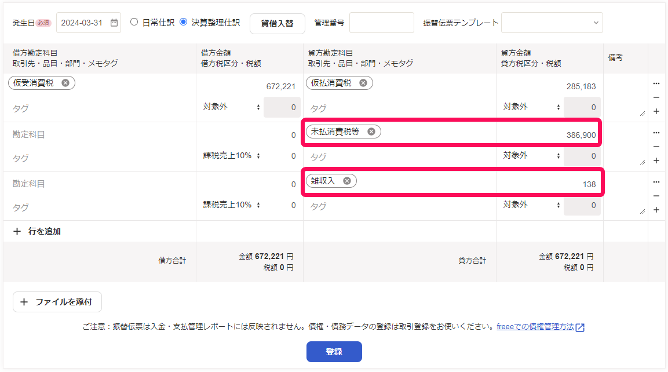
Task: Click the 借方合計 label
Action: coord(172,261)
